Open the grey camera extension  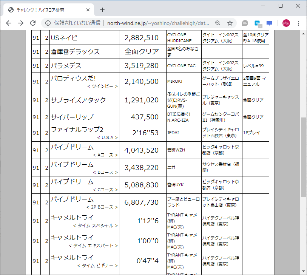tap(245, 23)
